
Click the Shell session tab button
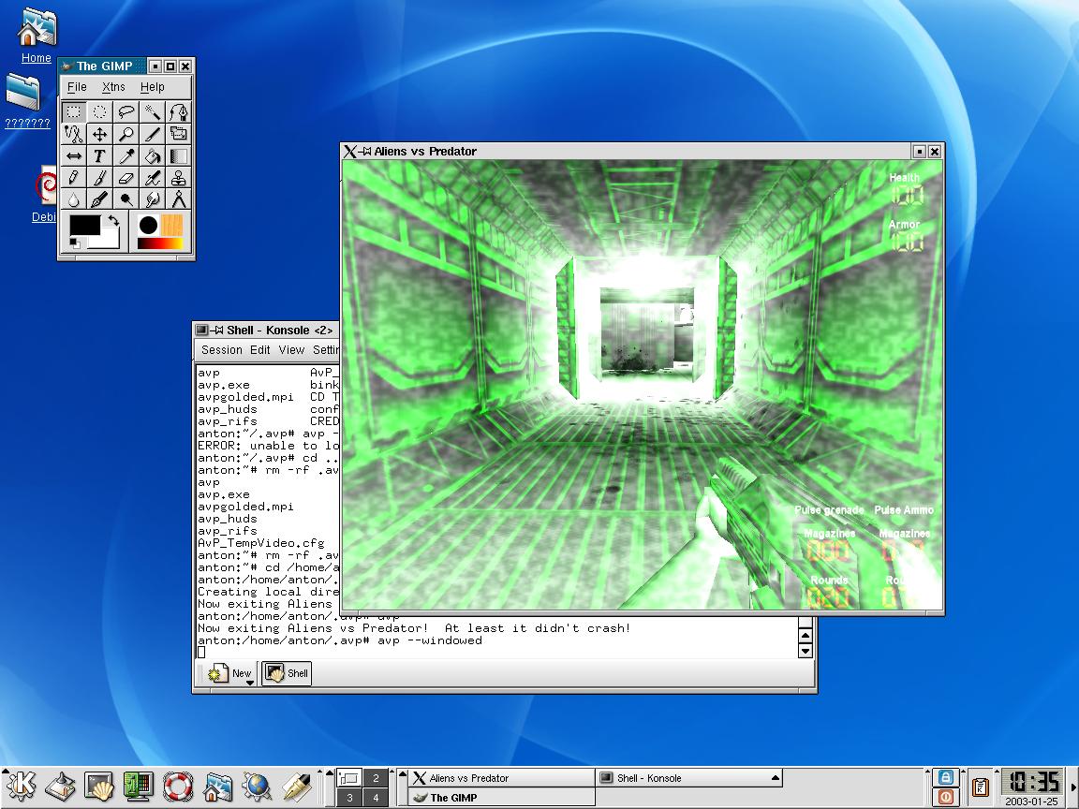tap(287, 673)
